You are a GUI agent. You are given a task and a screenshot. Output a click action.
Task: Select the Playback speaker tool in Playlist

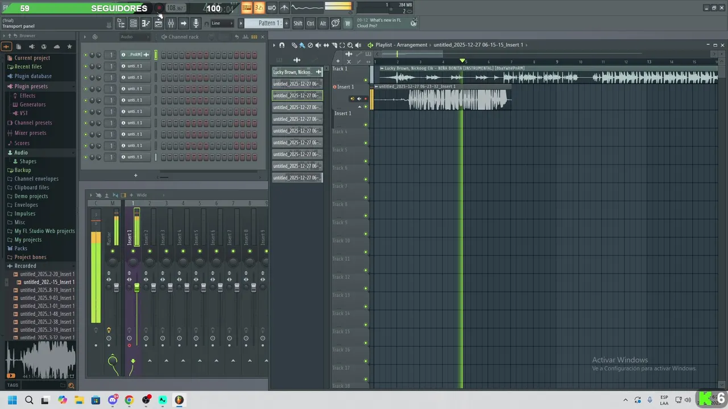coord(358,45)
